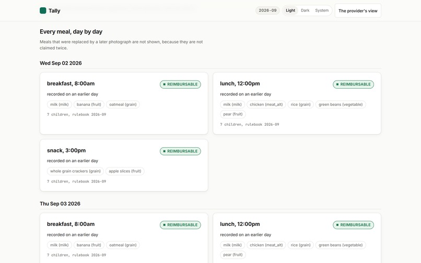Click Reimbursable badge on snack card
Image resolution: width=421 pixels, height=263 pixels.
pyautogui.click(x=180, y=151)
